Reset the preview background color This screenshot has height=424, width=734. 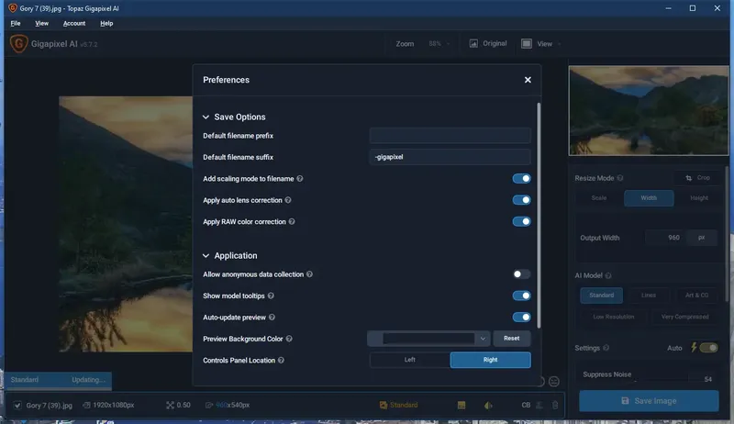click(x=511, y=339)
